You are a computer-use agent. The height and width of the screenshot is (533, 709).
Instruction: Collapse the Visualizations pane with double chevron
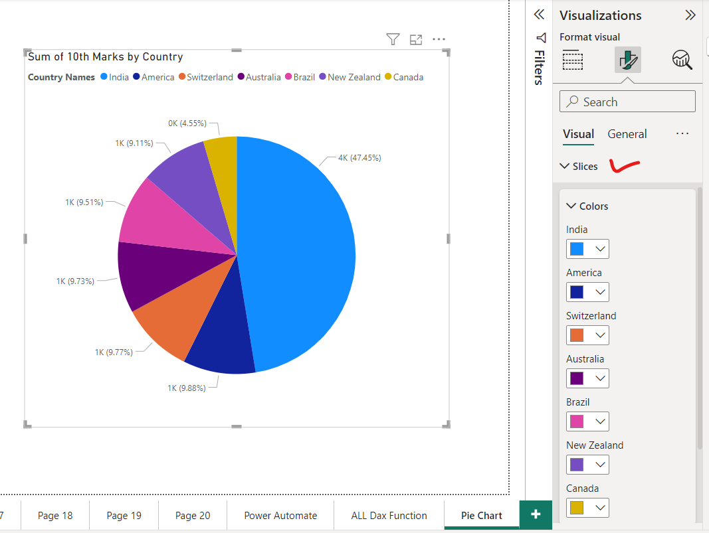click(690, 15)
